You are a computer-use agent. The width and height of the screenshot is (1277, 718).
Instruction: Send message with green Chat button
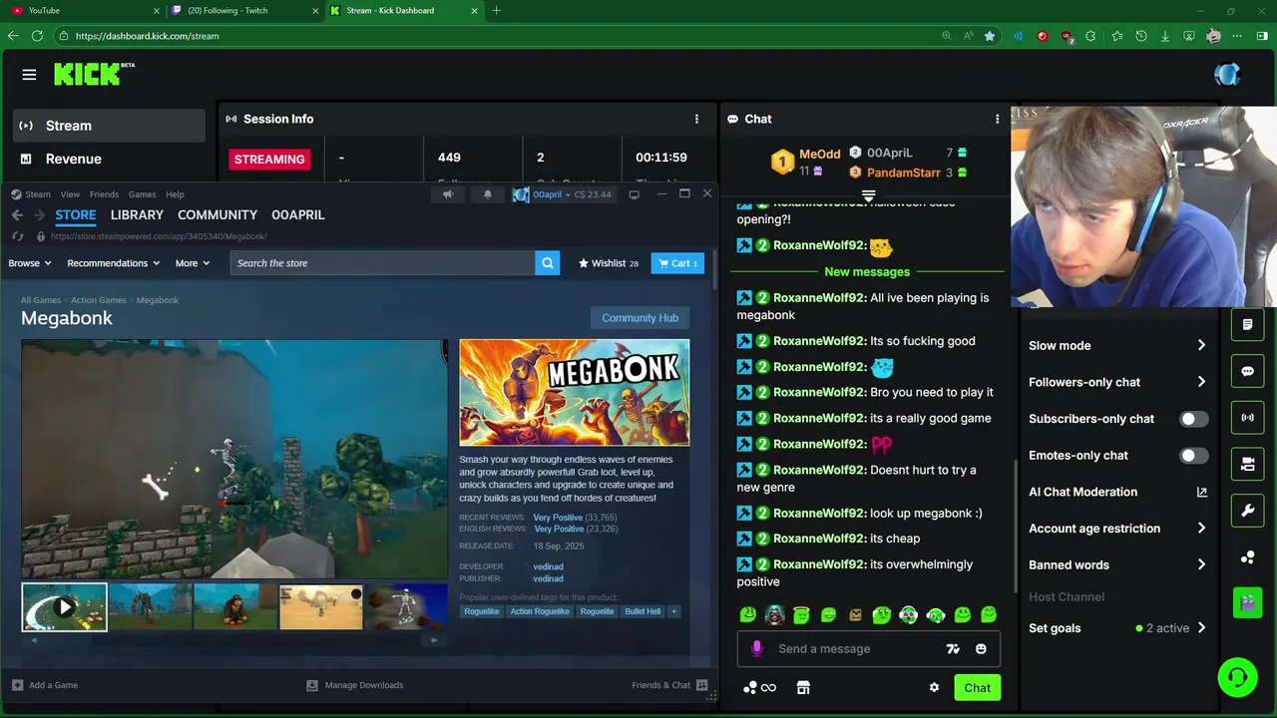[x=977, y=687]
